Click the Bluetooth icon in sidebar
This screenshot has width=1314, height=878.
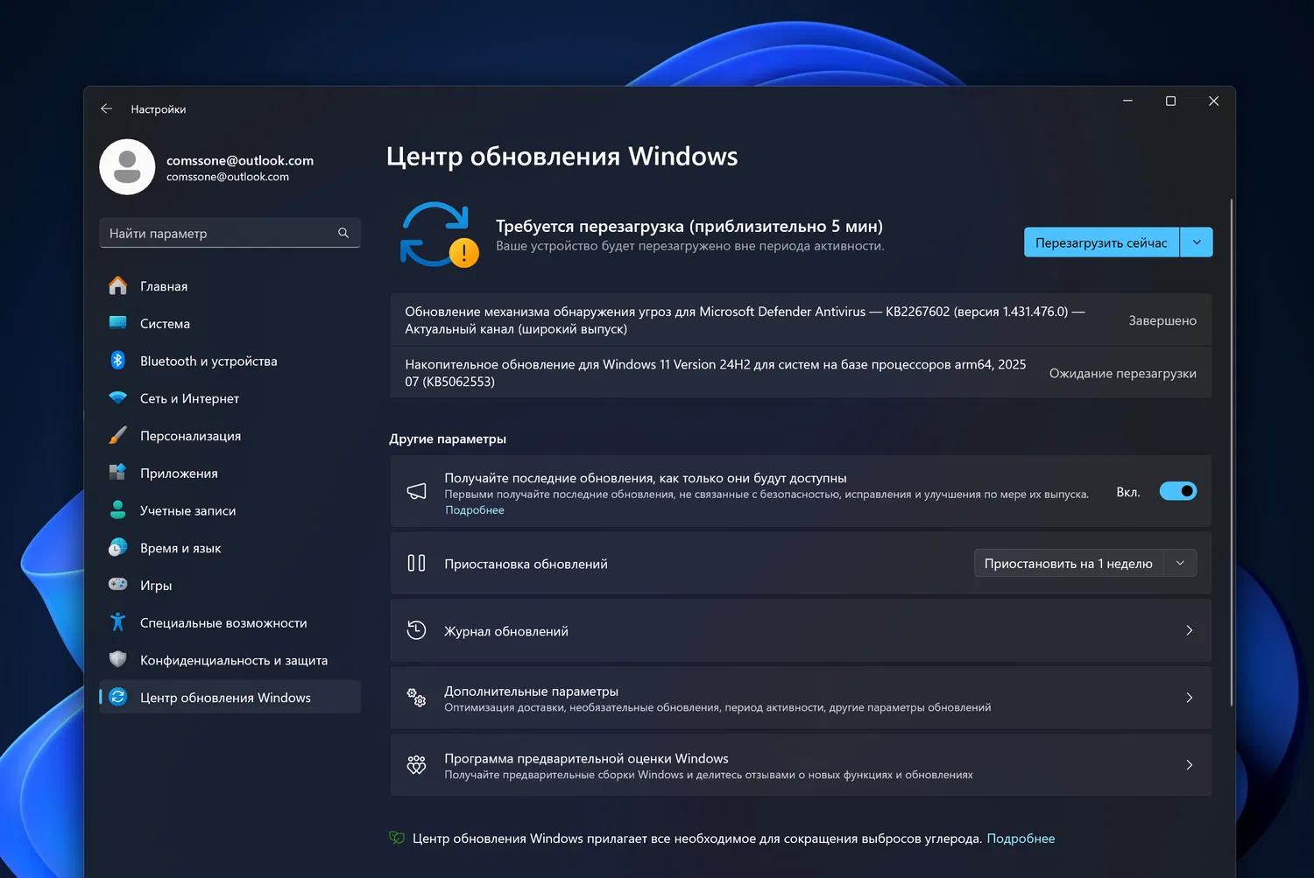118,361
